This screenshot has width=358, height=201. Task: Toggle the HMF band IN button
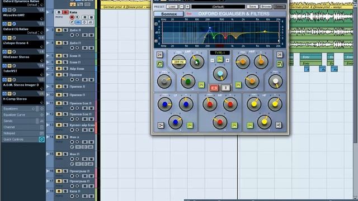(x=238, y=85)
